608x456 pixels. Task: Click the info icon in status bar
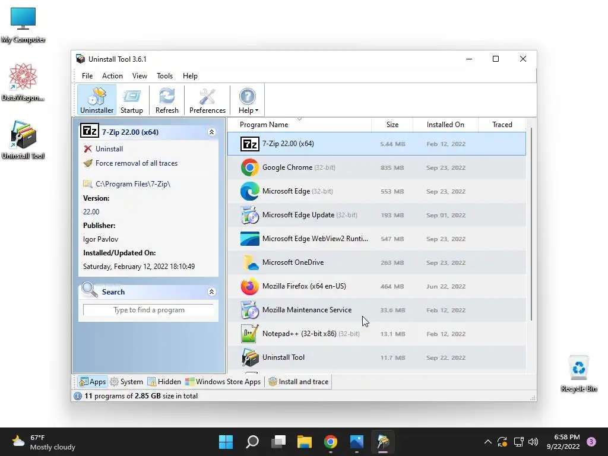[78, 396]
